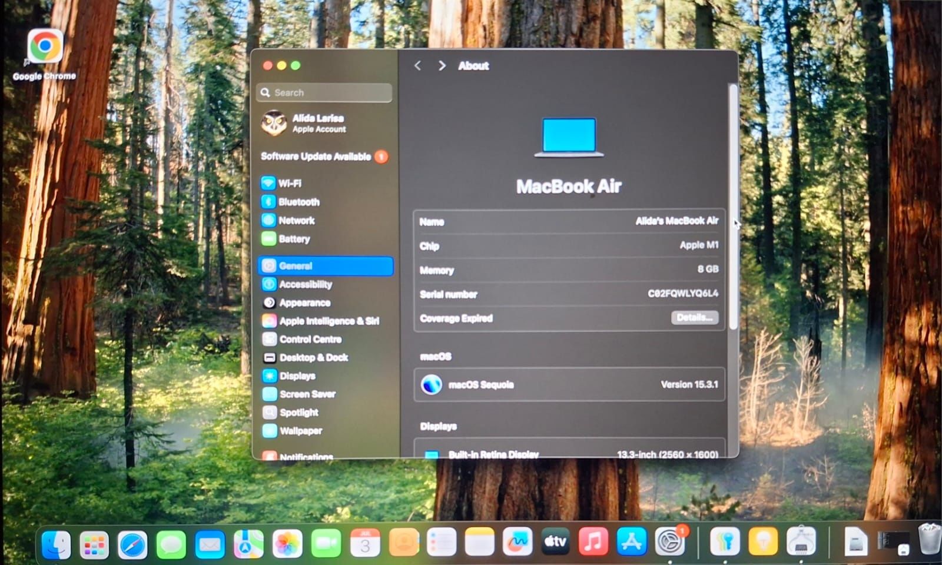Open Calendar app in the dock

[365, 543]
